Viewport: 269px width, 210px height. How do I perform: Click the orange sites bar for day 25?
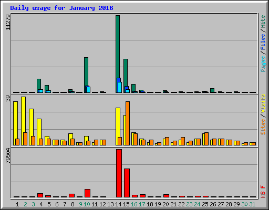[206, 139]
